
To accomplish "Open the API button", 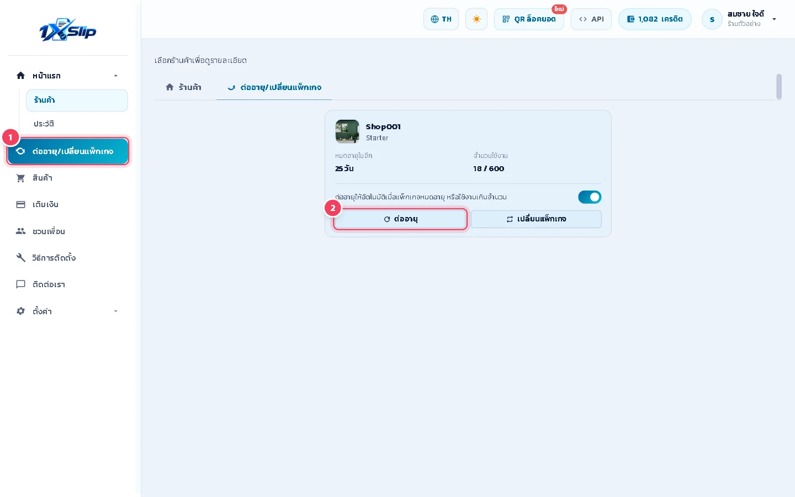I will point(591,19).
